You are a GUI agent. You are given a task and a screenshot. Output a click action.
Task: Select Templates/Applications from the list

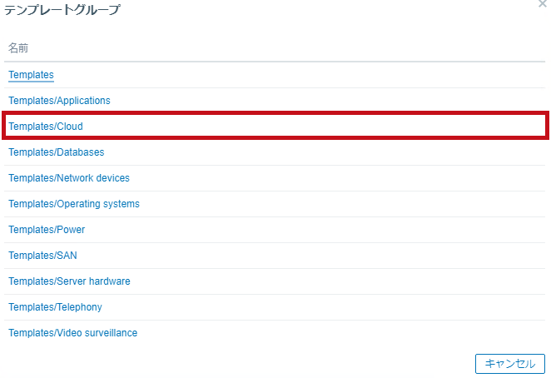pos(59,101)
